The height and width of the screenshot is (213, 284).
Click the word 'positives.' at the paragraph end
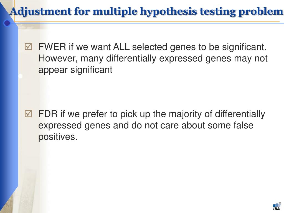coord(58,137)
